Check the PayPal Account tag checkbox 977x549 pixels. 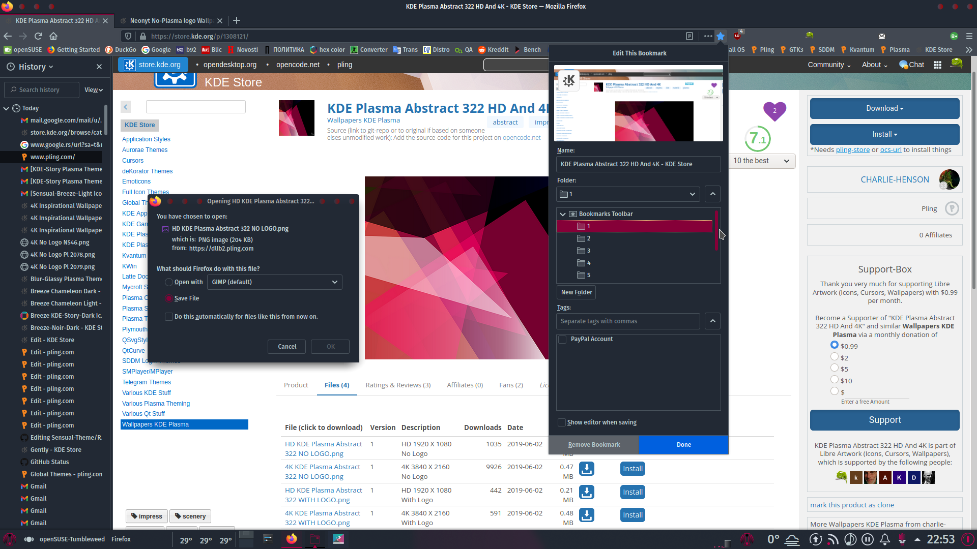[562, 340]
